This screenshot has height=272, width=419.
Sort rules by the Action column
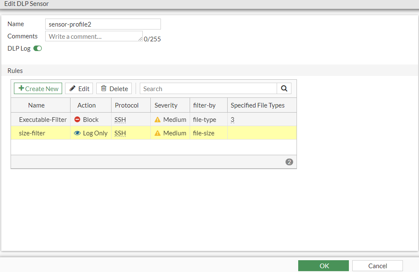tap(86, 105)
